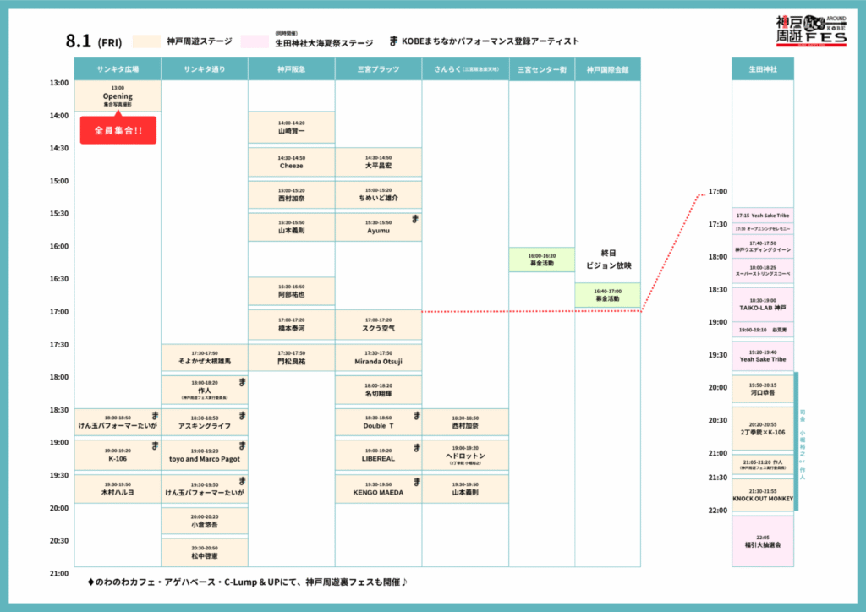This screenshot has height=612, width=866.
Task: Open the Cheeze 14:30-14:50 slot
Action: pos(291,161)
